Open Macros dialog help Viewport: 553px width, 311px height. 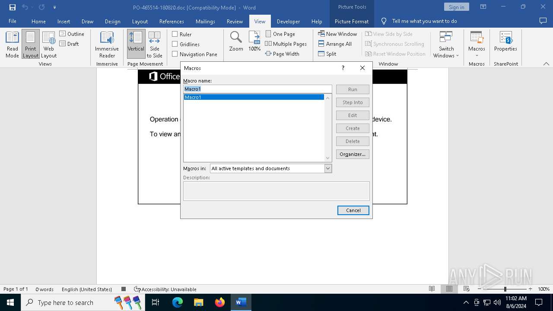343,68
